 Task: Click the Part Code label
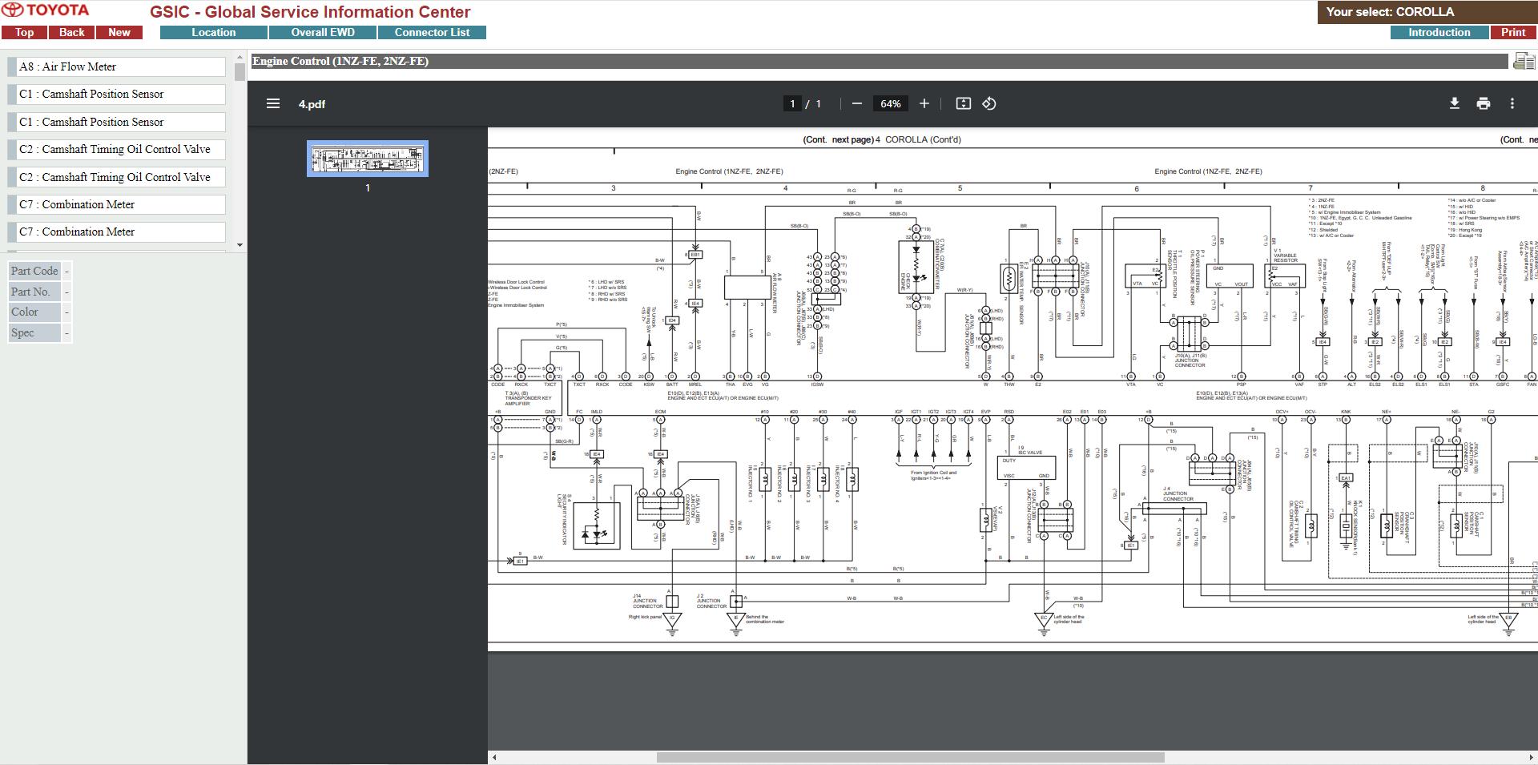[x=34, y=272]
